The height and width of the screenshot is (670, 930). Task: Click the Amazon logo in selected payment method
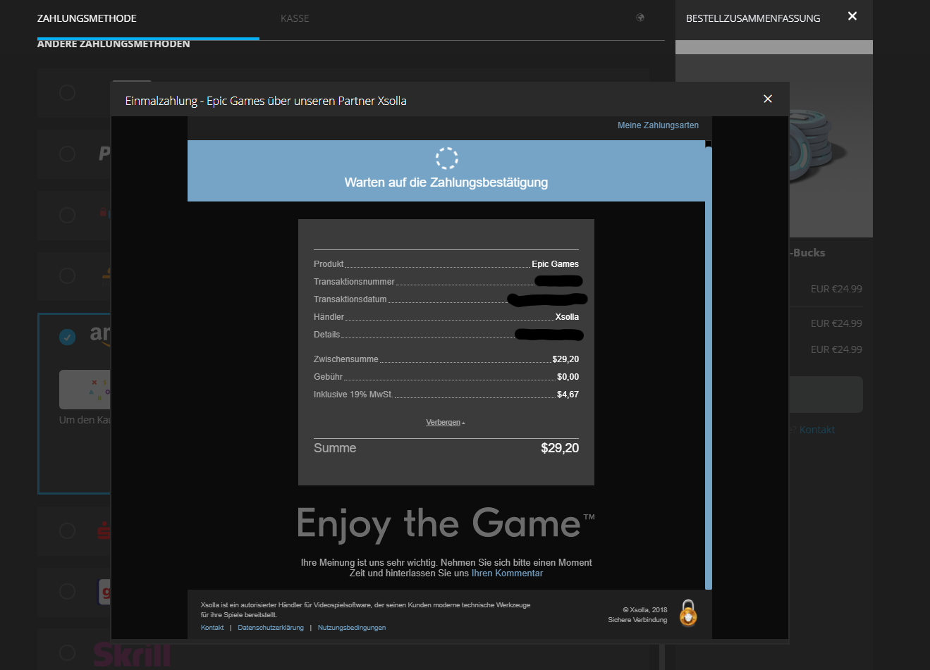(100, 335)
